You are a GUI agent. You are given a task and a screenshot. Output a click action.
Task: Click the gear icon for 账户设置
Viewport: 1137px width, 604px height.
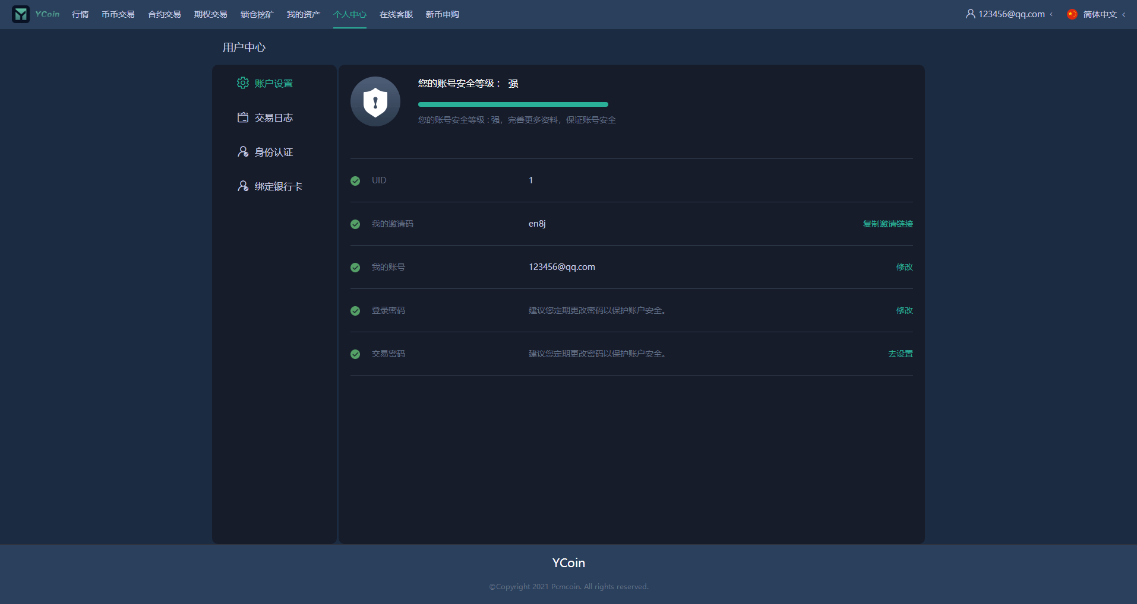pos(242,83)
